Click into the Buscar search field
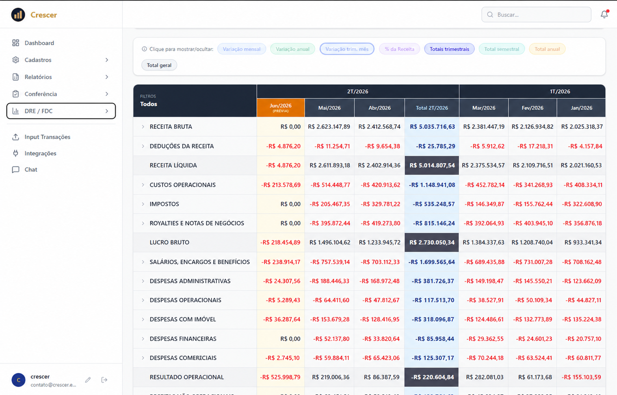The image size is (617, 395). (x=536, y=15)
